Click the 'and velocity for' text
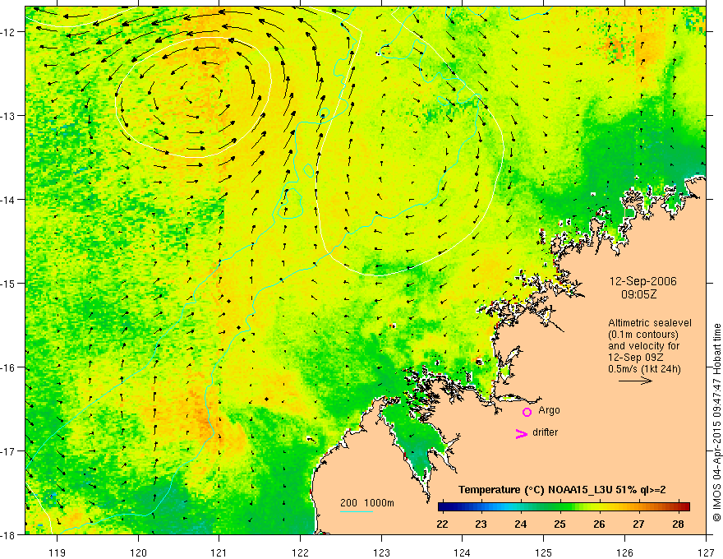This screenshot has height=559, width=723. pyautogui.click(x=643, y=346)
